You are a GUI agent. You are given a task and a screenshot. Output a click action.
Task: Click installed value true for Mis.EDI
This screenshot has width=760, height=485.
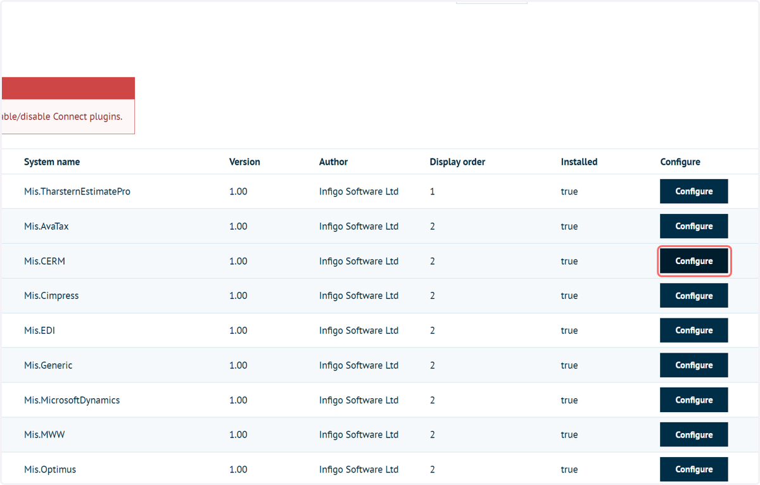tap(569, 331)
